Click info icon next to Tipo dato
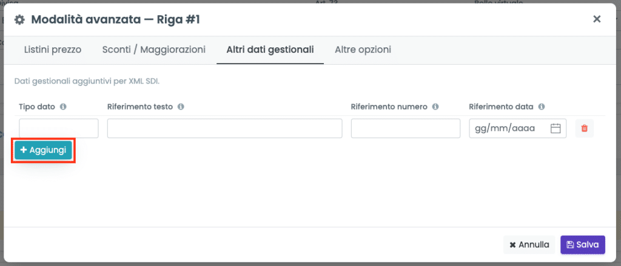 (x=62, y=107)
